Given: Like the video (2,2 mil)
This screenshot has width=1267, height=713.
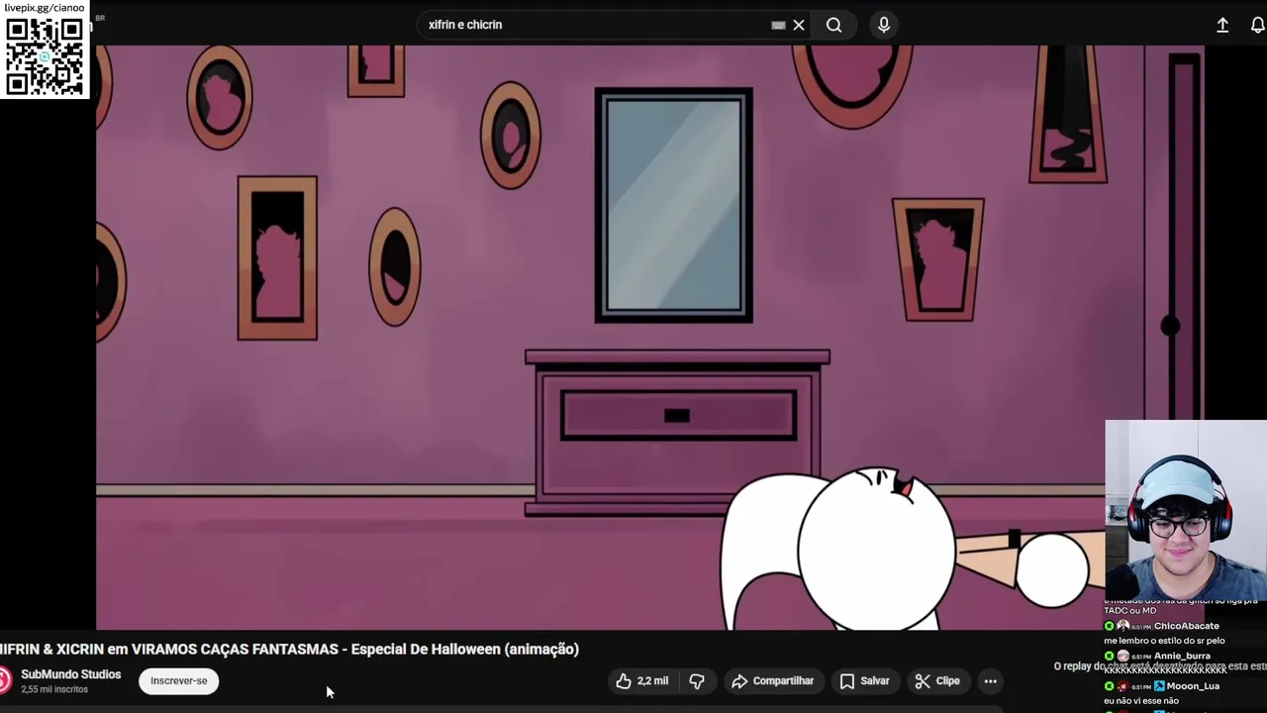Looking at the screenshot, I should (642, 681).
